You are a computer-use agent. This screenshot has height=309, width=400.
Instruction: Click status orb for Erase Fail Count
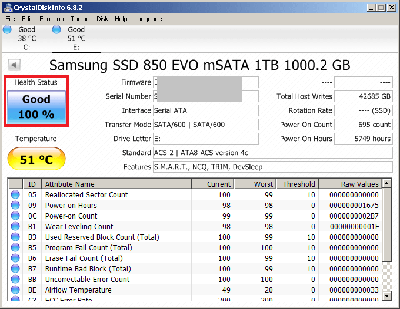click(15, 258)
